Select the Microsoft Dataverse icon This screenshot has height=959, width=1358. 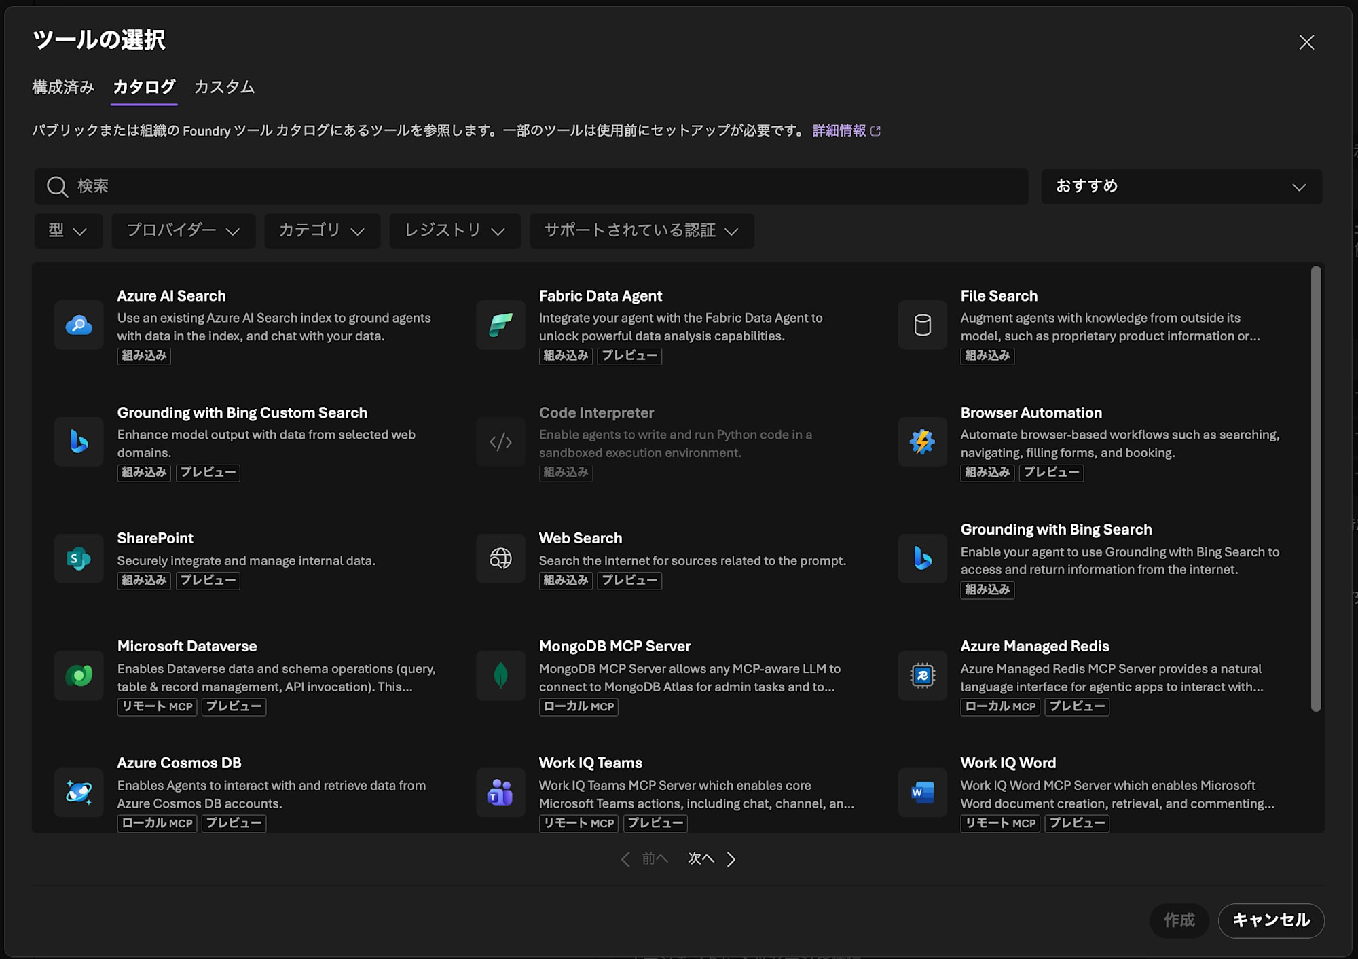click(x=79, y=676)
